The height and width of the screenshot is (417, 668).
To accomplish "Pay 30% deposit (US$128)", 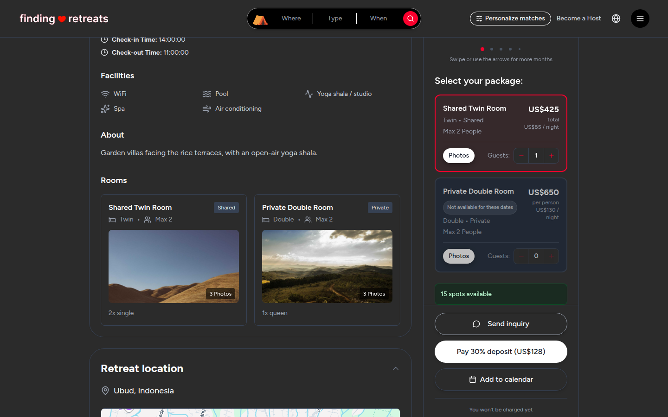I will (501, 352).
